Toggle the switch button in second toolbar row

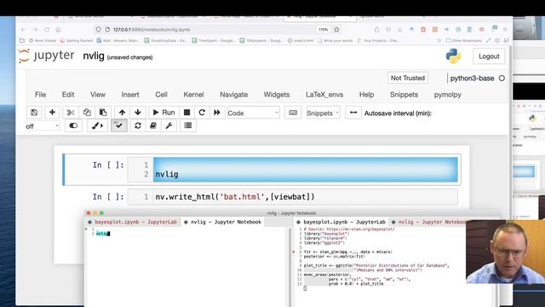(73, 125)
